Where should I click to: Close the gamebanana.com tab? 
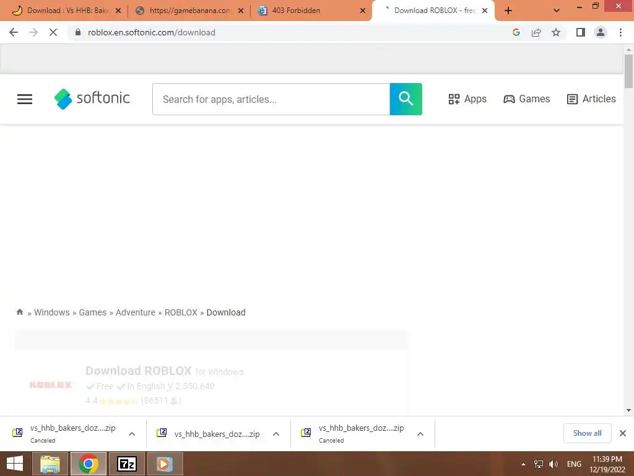pos(241,11)
